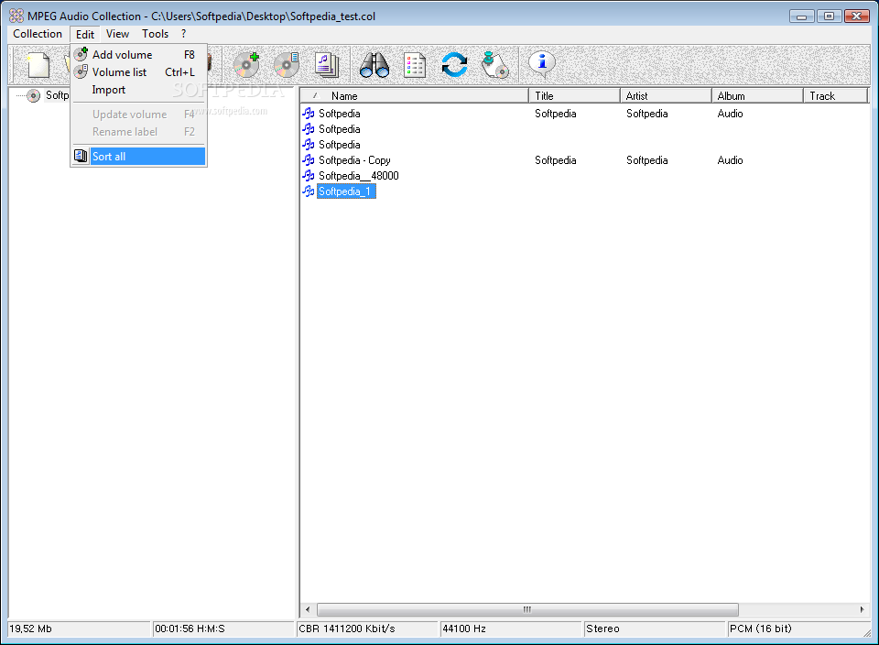Sort list by Track column header
Viewport: 879px width, 645px height.
point(835,96)
